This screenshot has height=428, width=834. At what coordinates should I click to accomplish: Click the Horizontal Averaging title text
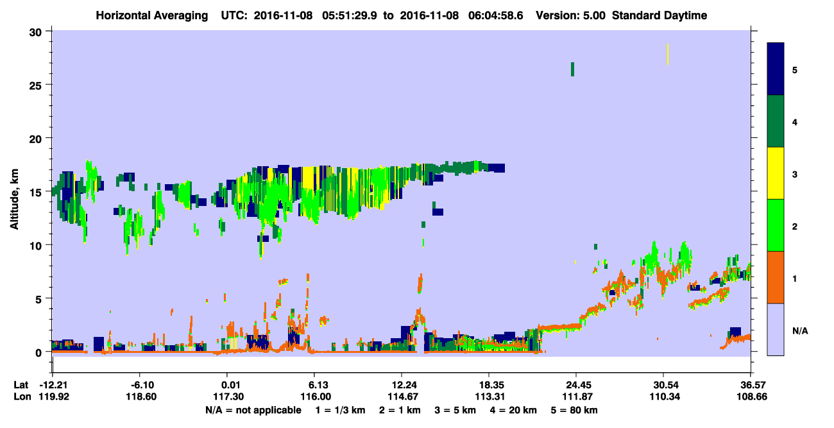tap(153, 15)
